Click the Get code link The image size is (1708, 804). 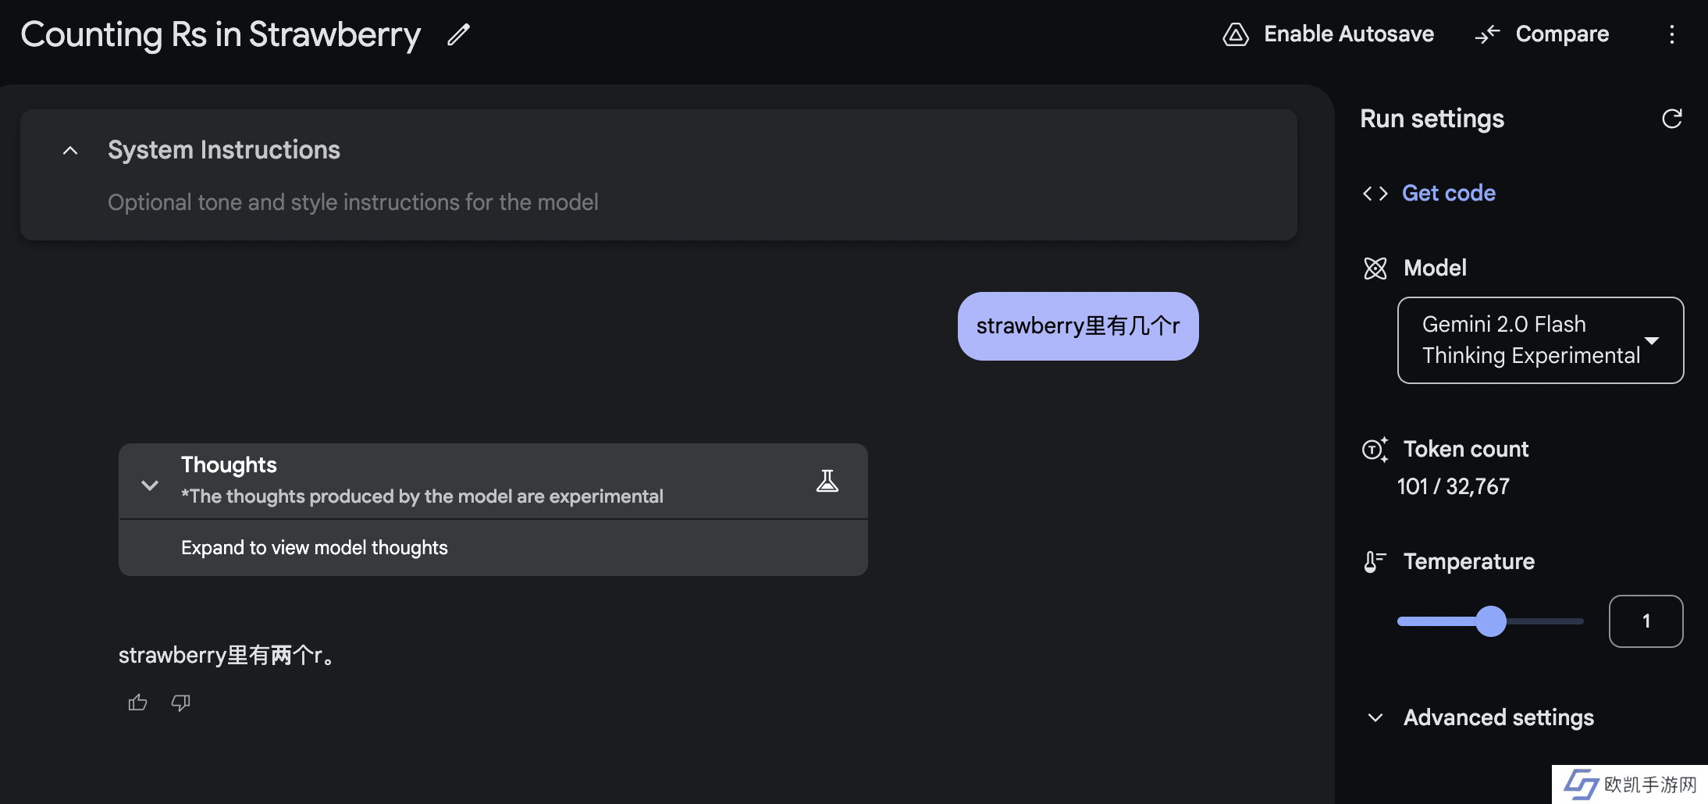[x=1448, y=194]
